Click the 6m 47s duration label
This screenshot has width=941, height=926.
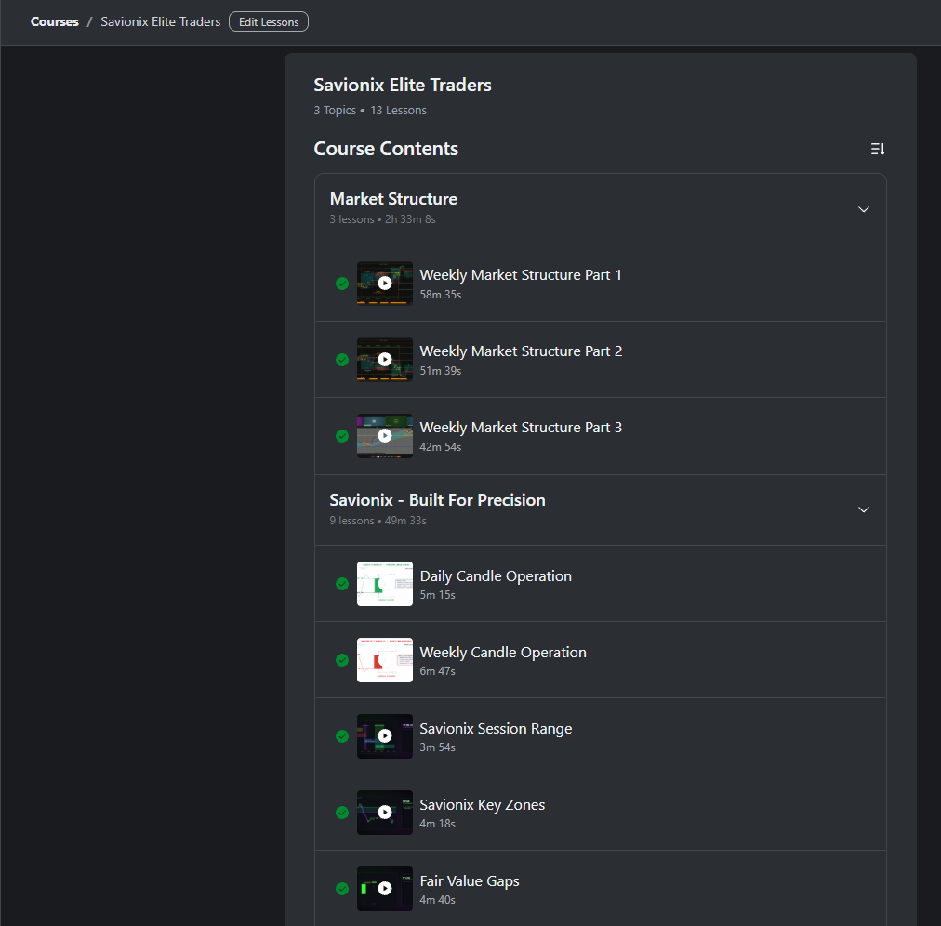(438, 671)
